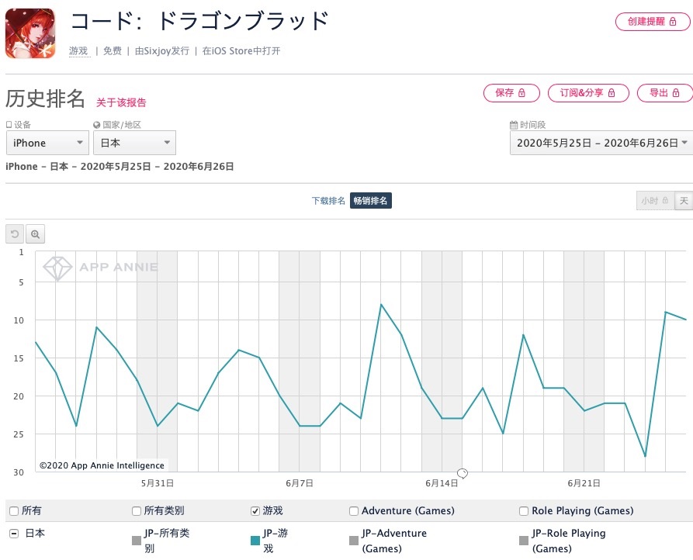Click the comment marker on chart axis
This screenshot has height=560, width=693.
463,472
